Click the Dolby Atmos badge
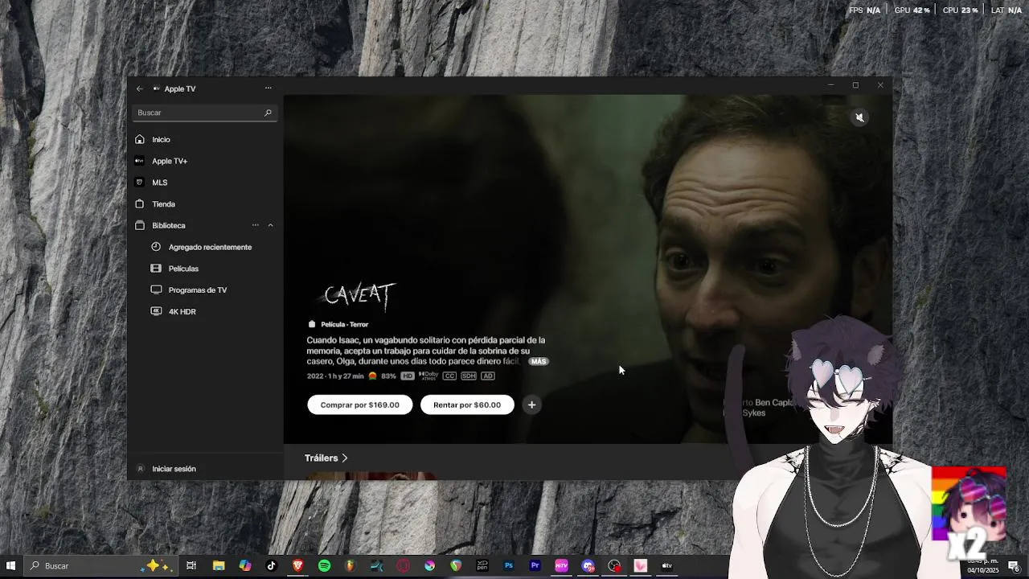1029x579 pixels. (x=428, y=376)
